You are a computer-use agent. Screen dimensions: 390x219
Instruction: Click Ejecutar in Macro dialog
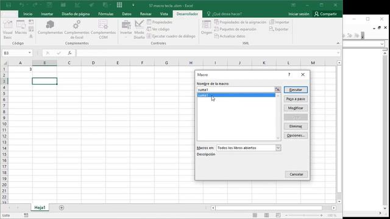tap(296, 89)
